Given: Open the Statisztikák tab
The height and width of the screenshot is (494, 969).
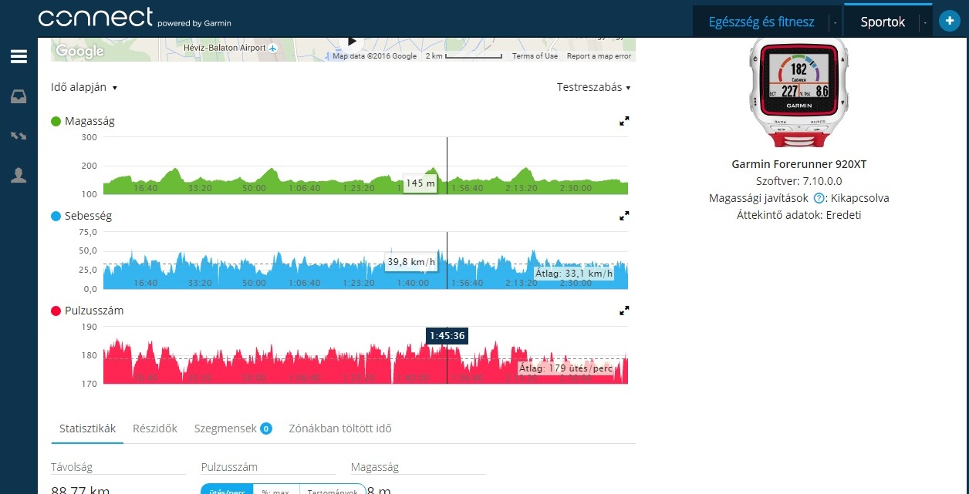Looking at the screenshot, I should point(87,428).
